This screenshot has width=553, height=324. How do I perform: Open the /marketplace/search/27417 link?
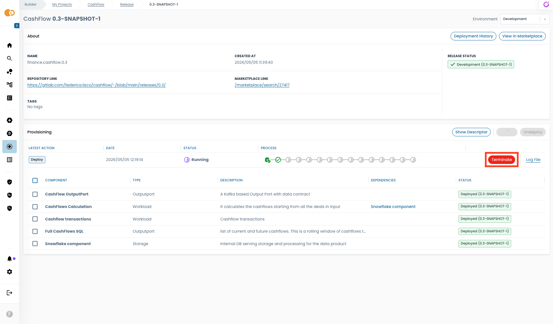coord(262,85)
